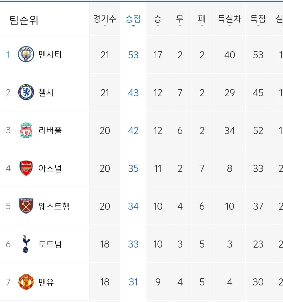Sort table by 무 draws column
This screenshot has width=283, height=302.
(x=180, y=20)
